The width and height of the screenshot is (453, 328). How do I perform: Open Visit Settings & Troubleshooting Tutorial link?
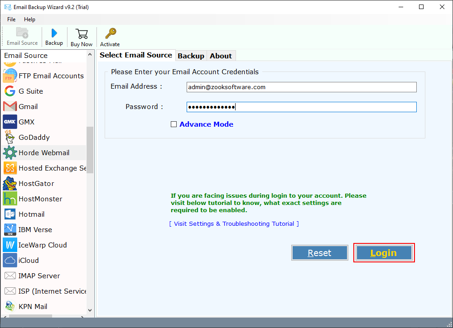[x=234, y=223]
